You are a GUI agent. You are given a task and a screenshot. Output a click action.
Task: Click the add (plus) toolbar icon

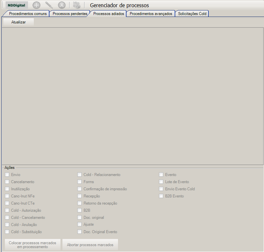[x=37, y=5]
